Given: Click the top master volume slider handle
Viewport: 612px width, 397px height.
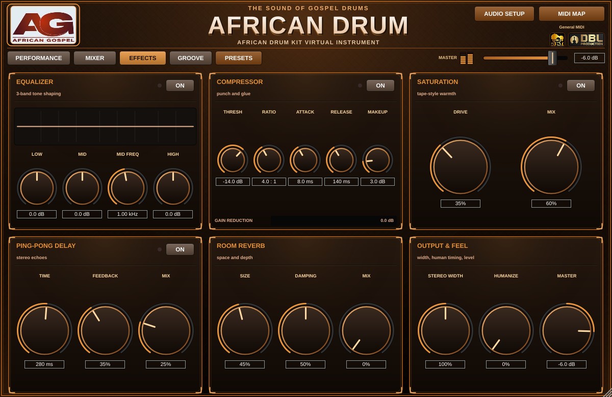Looking at the screenshot, I should point(552,58).
